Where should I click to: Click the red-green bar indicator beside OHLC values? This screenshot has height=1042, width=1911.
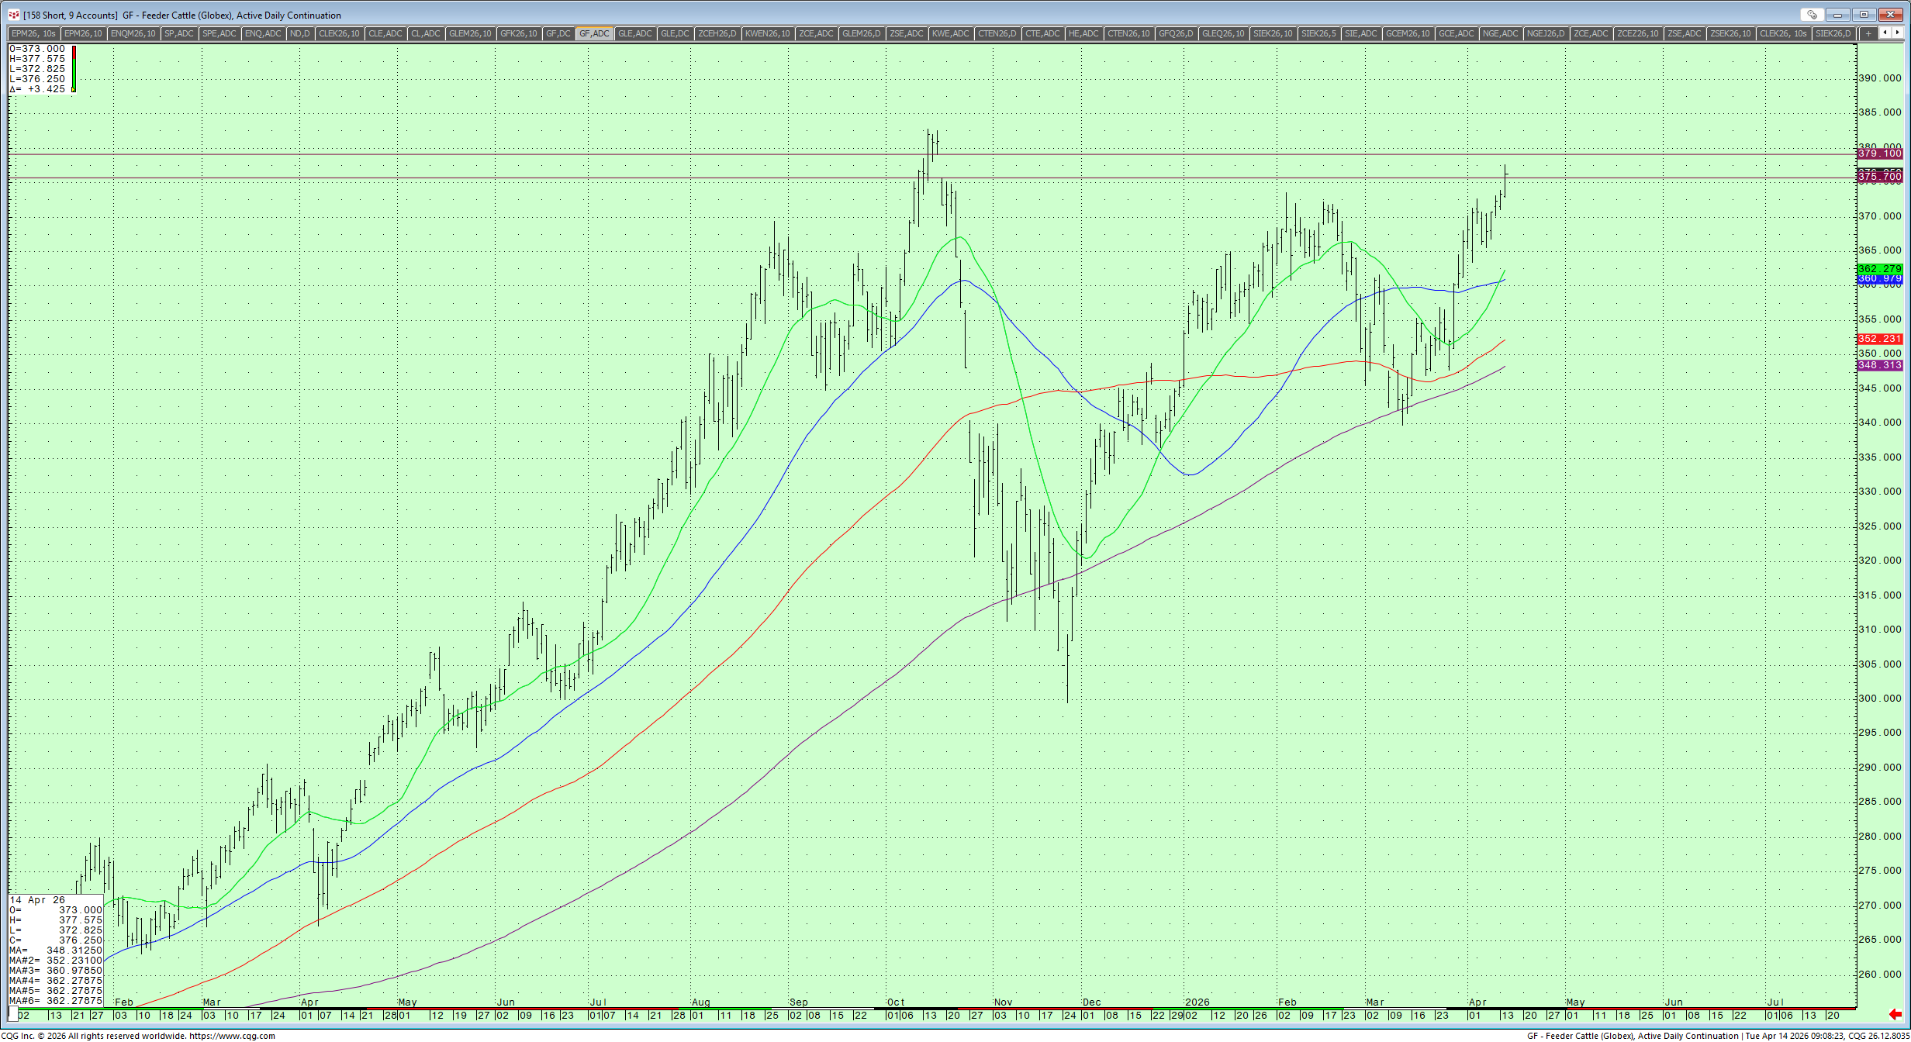click(x=74, y=69)
